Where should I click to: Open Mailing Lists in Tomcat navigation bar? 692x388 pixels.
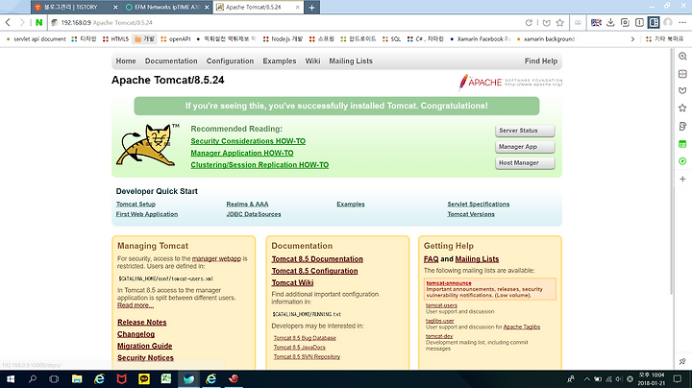coord(351,61)
